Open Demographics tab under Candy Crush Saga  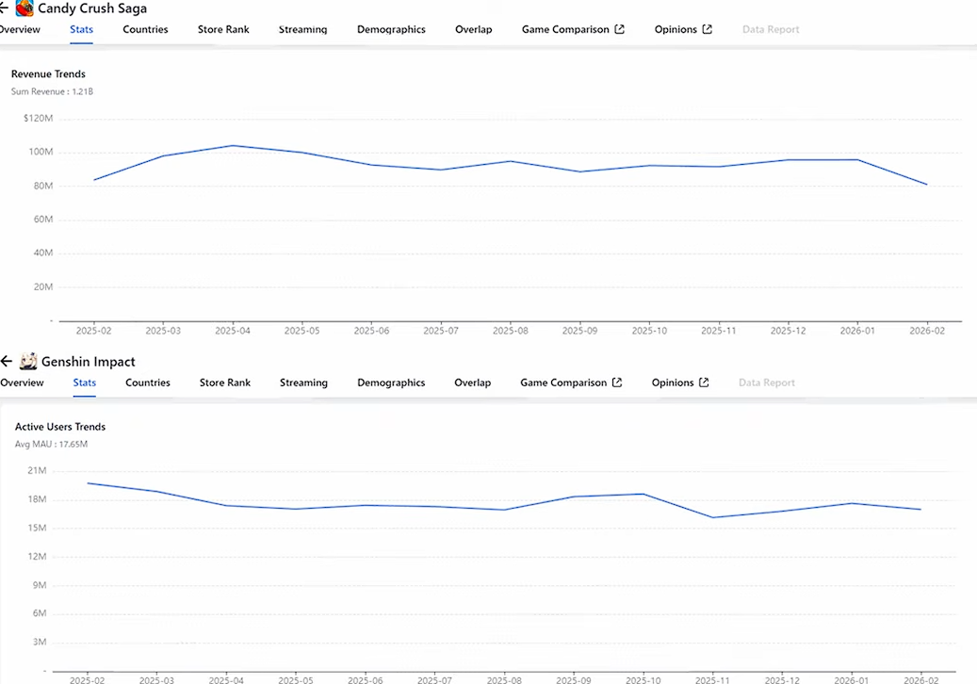pyautogui.click(x=391, y=29)
